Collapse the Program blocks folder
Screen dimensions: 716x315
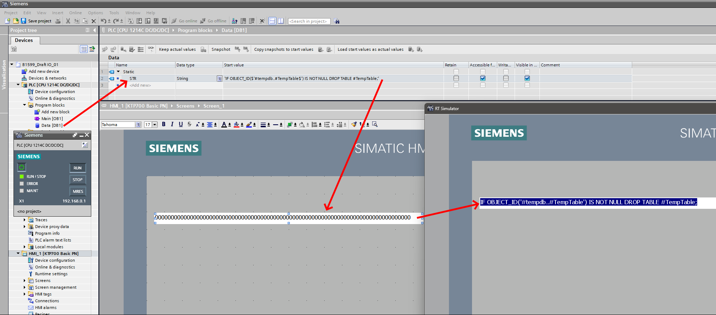[x=25, y=105]
